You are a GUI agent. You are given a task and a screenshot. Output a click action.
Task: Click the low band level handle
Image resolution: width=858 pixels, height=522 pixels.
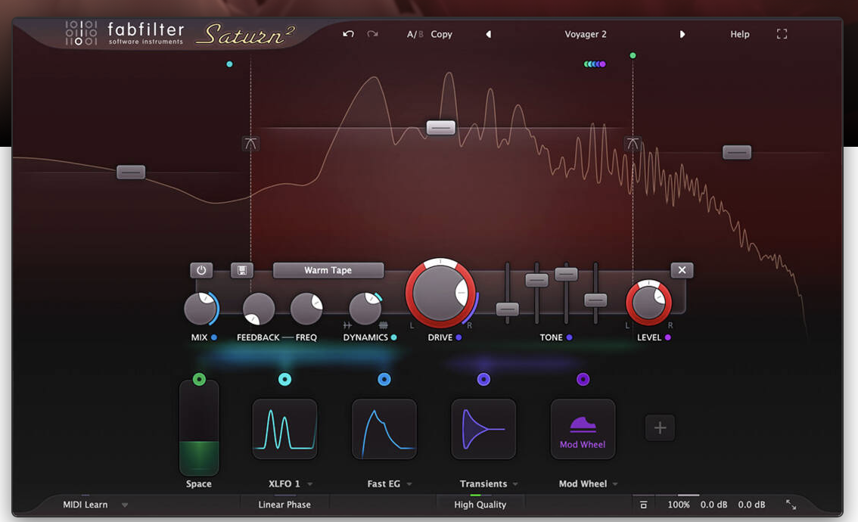coord(131,172)
